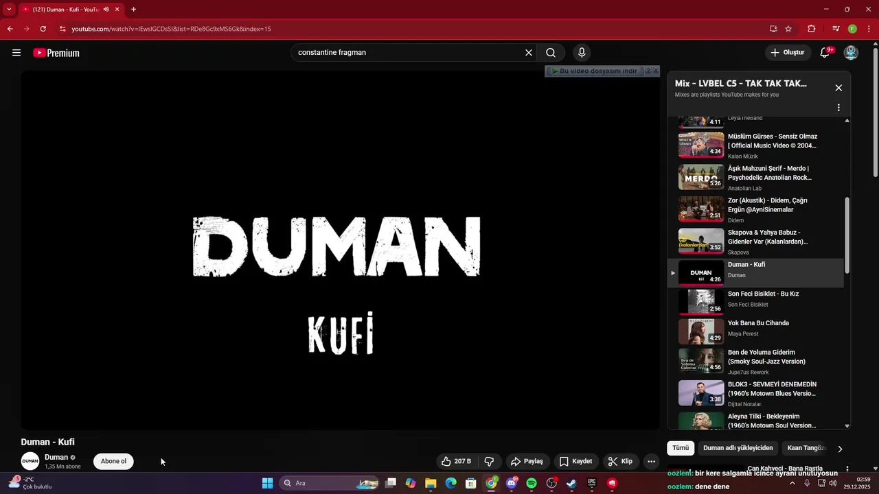This screenshot has height=494, width=879.
Task: Open Spotify from taskbar
Action: tap(532, 483)
